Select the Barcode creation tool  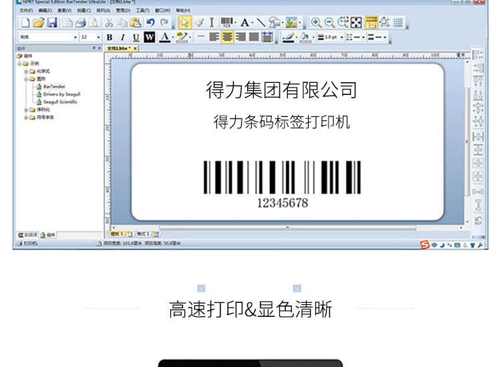tap(227, 22)
